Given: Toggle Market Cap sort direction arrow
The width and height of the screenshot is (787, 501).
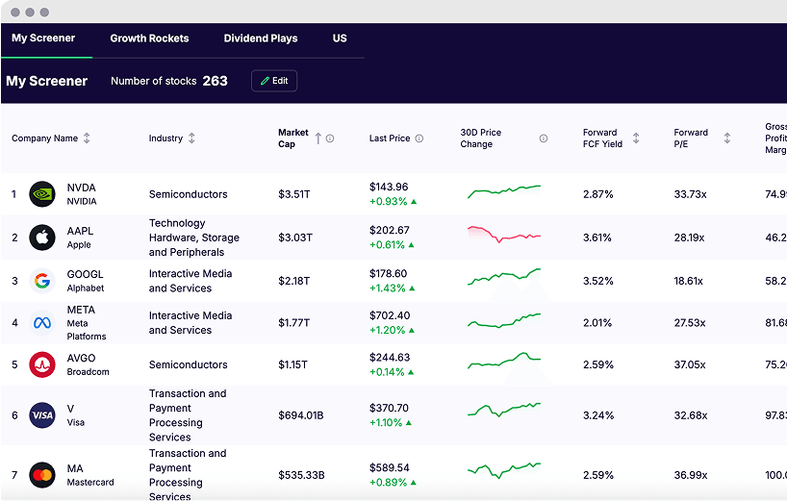Looking at the screenshot, I should coord(318,138).
